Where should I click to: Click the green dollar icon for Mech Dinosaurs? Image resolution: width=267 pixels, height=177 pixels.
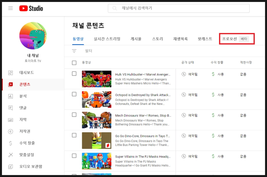(213, 115)
